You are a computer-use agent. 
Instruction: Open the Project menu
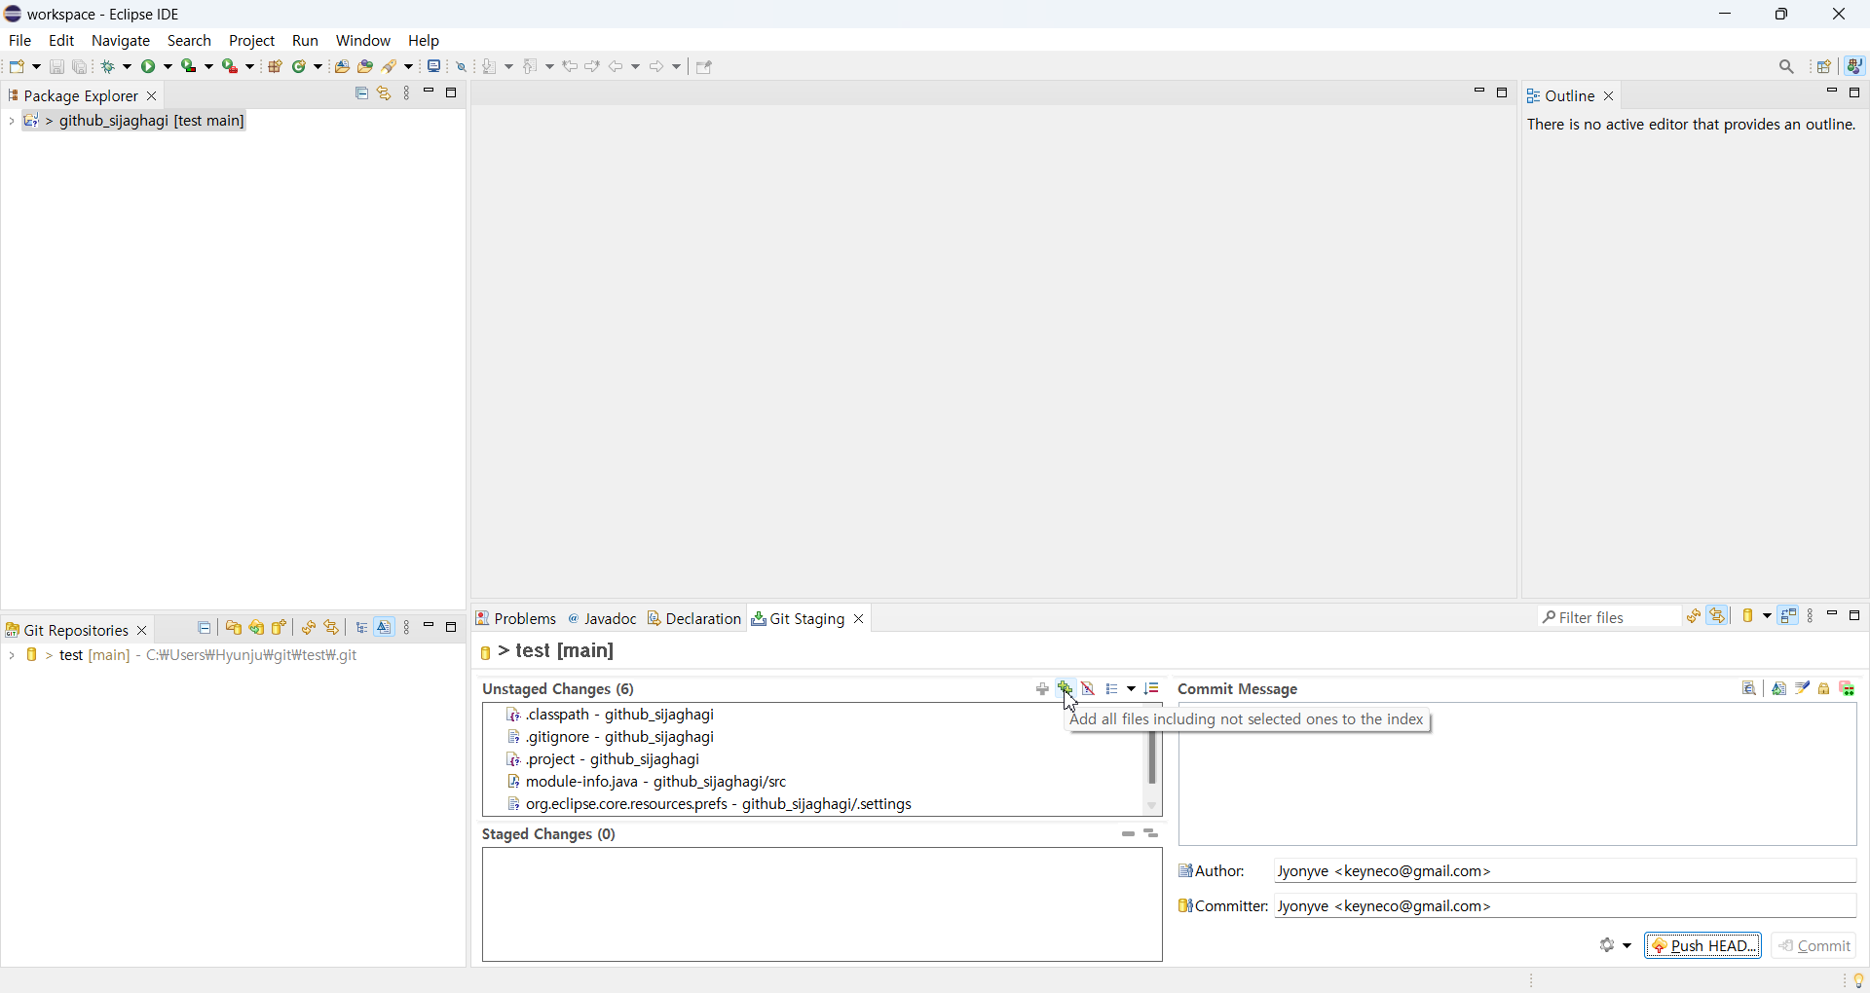coord(252,41)
